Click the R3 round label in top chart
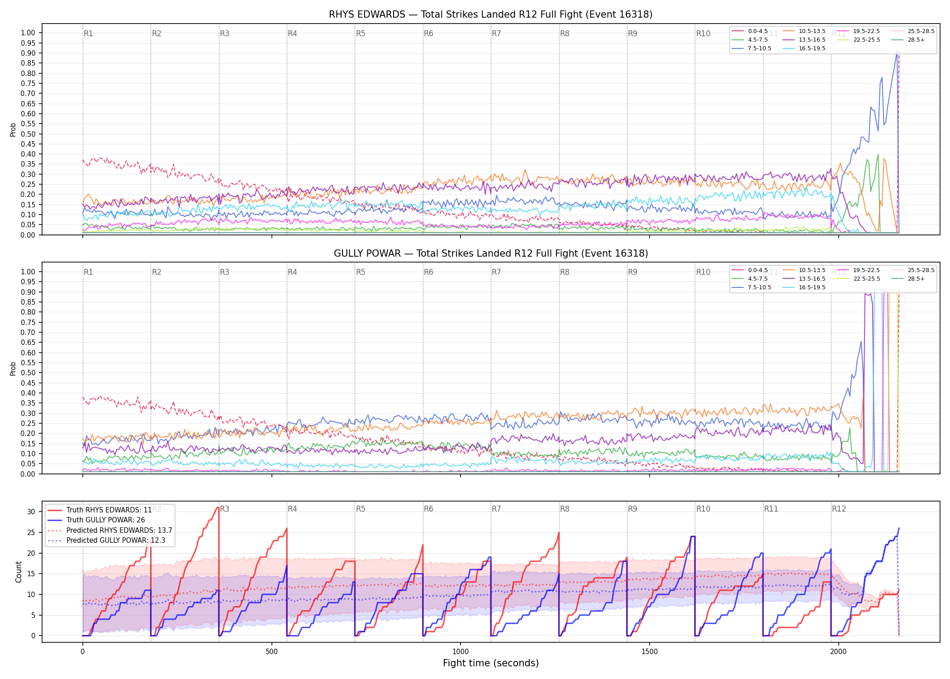Image resolution: width=950 pixels, height=679 pixels. 224,33
